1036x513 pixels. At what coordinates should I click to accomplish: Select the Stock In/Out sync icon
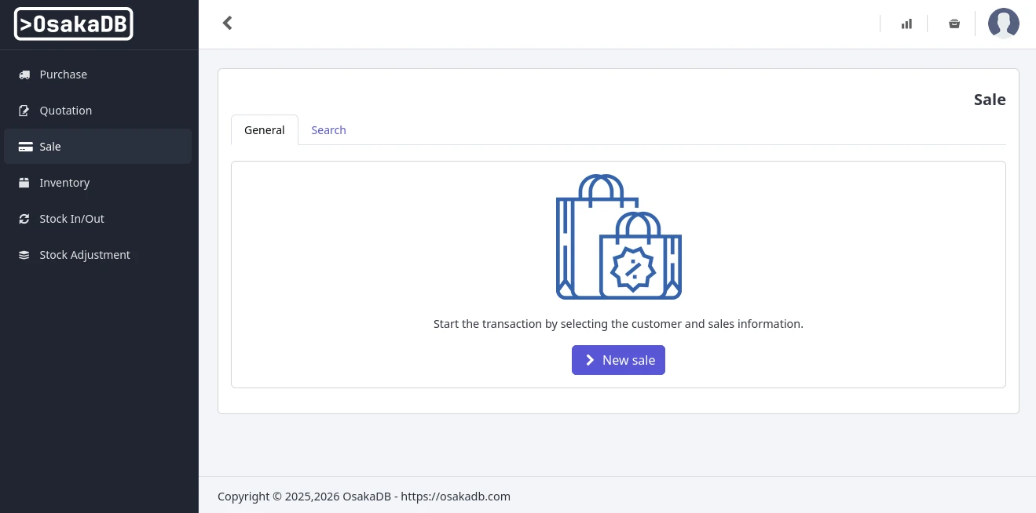[x=24, y=218]
